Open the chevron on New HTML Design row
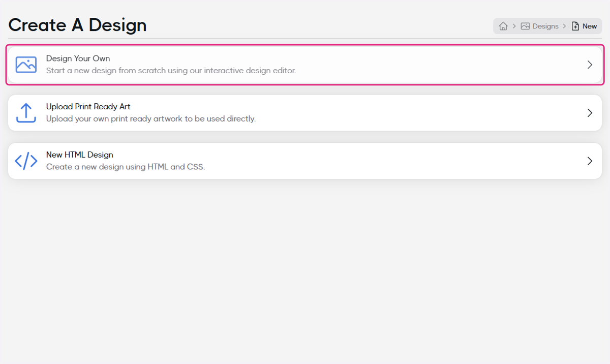Image resolution: width=610 pixels, height=364 pixels. [590, 161]
